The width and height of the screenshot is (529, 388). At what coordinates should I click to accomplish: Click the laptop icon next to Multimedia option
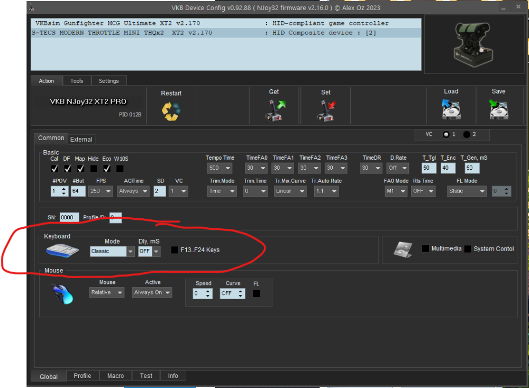(x=403, y=249)
